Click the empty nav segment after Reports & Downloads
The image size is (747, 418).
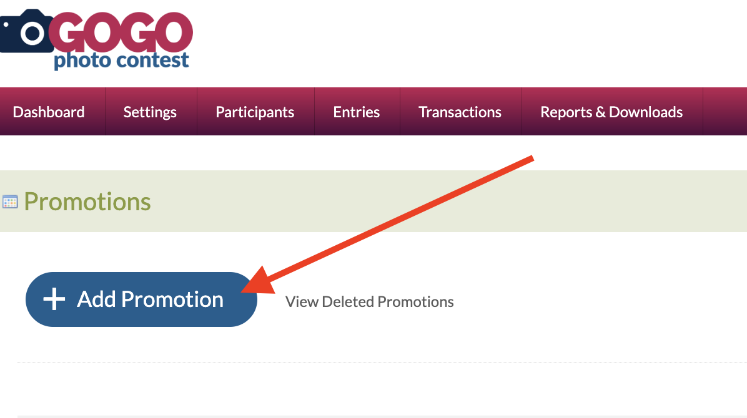click(x=725, y=112)
